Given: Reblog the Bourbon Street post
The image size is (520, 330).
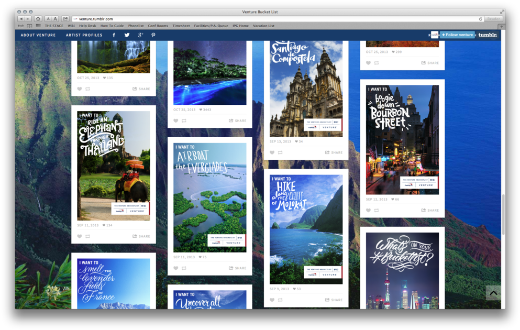Looking at the screenshot, I should [x=377, y=210].
